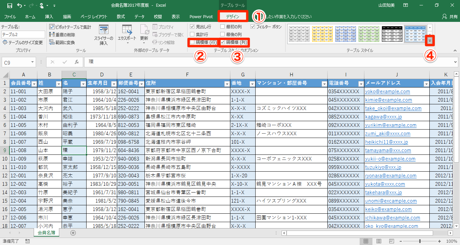Screen dimensions: 460x245
Task: Enable the 最後の列 checkbox
Action: point(222,34)
